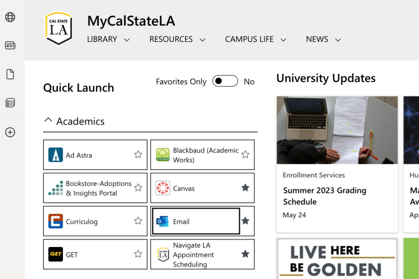This screenshot has height=279, width=419.
Task: Click the Blackbaud Academic Works icon
Action: point(163,155)
